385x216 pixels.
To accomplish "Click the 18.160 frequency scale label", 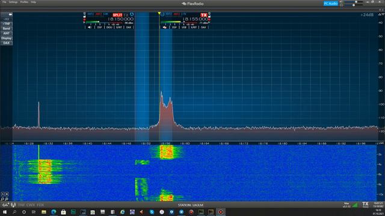I will tap(185, 143).
